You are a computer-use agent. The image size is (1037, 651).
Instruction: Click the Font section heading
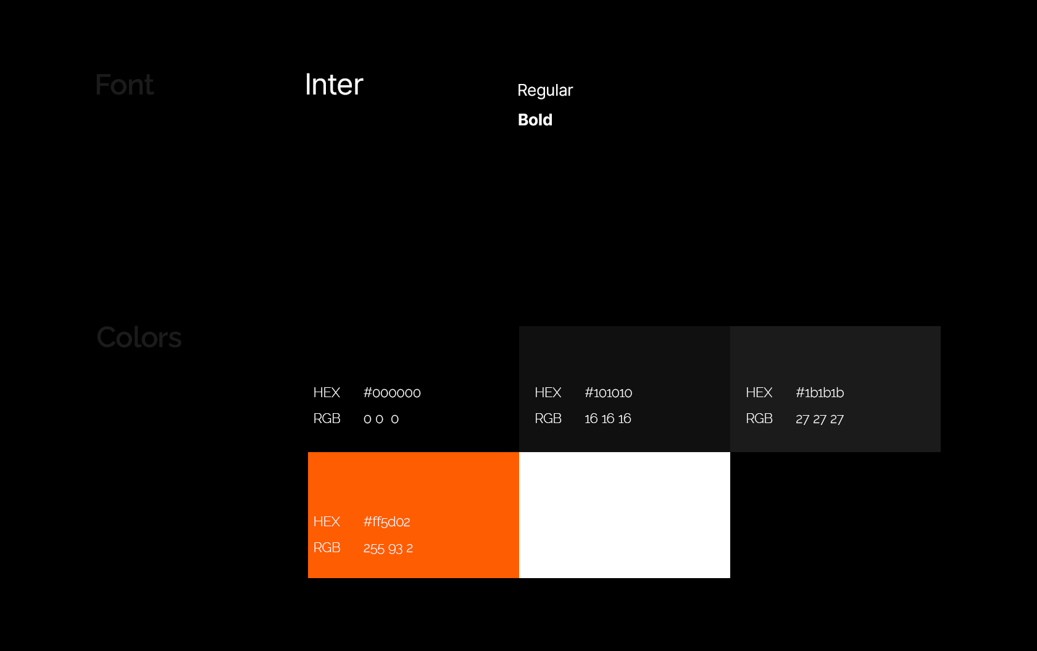(124, 85)
